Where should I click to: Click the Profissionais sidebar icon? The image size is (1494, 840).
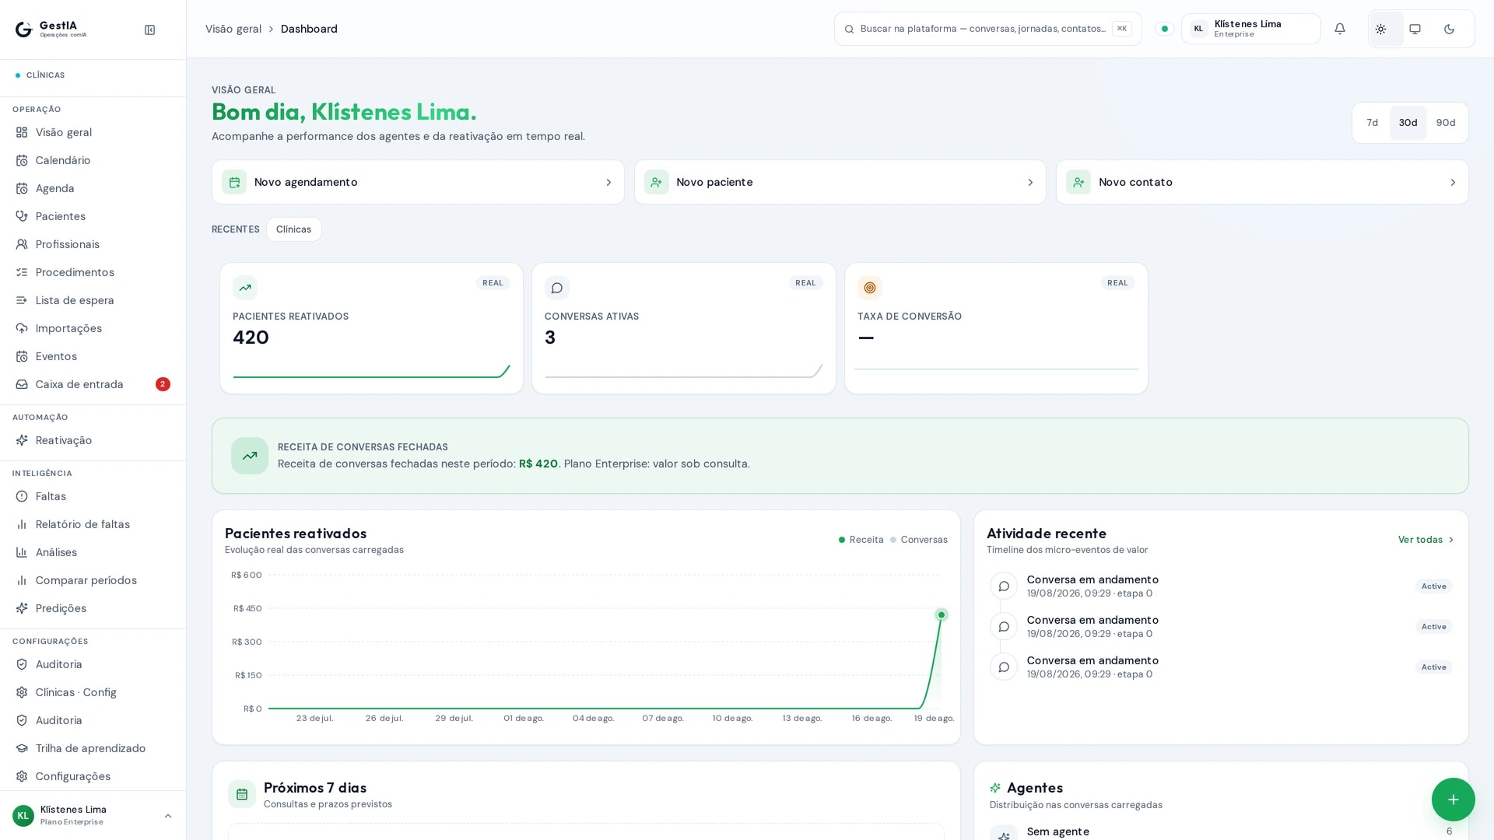pyautogui.click(x=22, y=244)
